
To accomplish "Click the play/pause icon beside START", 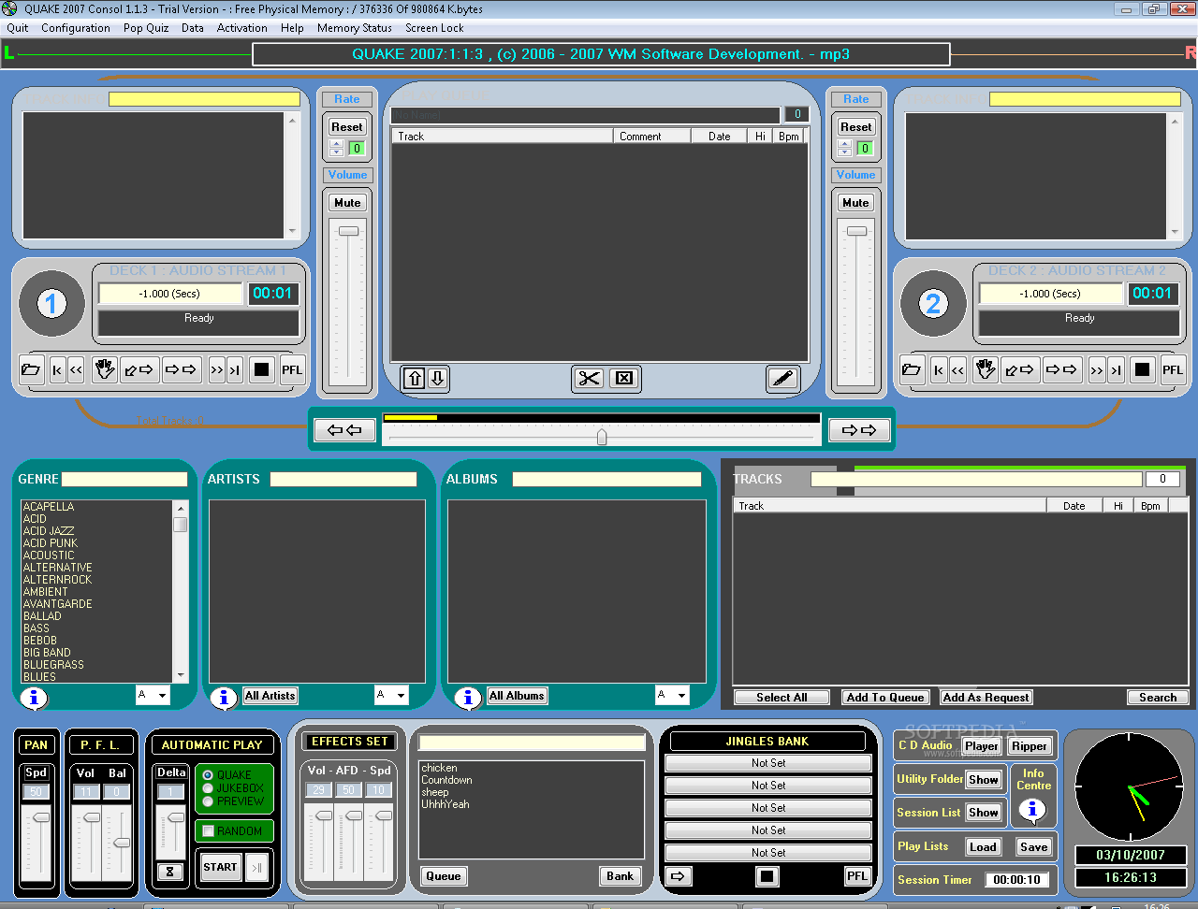I will pos(256,868).
